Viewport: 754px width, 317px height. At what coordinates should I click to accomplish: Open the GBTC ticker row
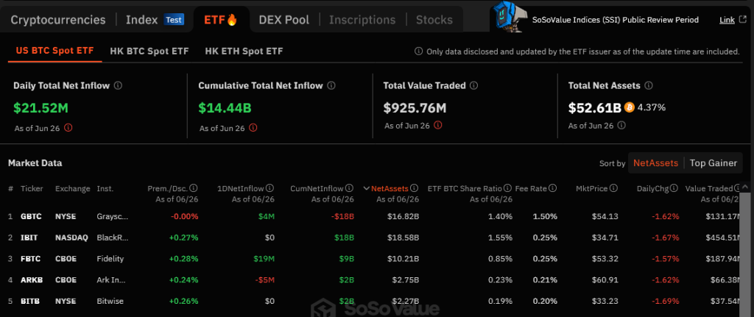coord(31,216)
